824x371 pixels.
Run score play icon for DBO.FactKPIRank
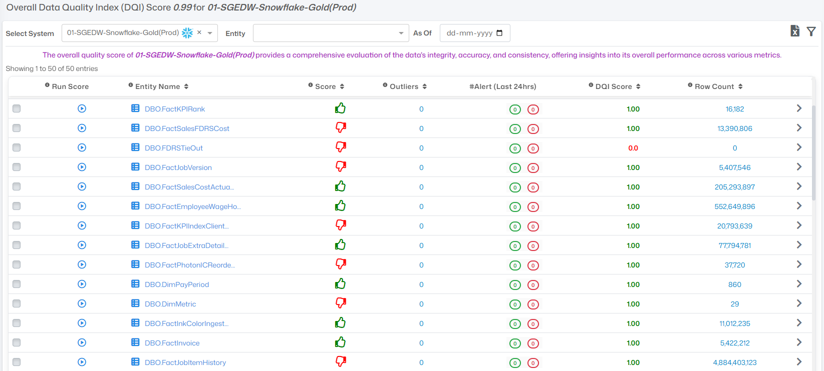[82, 108]
